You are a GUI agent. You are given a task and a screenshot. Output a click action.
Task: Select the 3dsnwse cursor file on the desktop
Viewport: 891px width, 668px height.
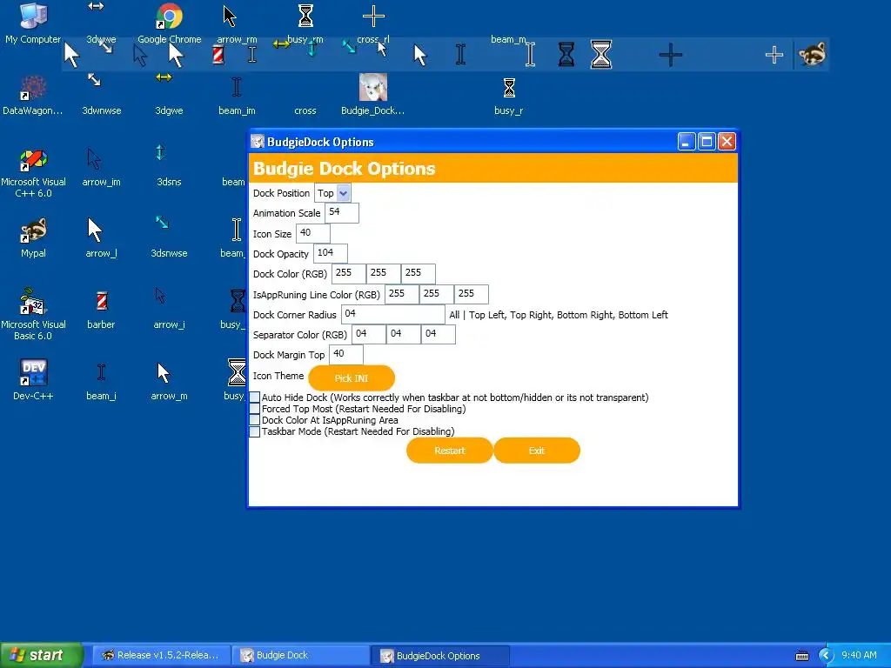pos(169,238)
